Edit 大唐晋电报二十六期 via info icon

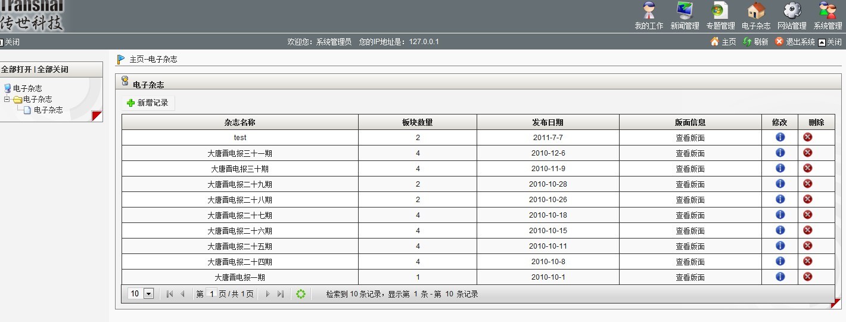pyautogui.click(x=780, y=230)
